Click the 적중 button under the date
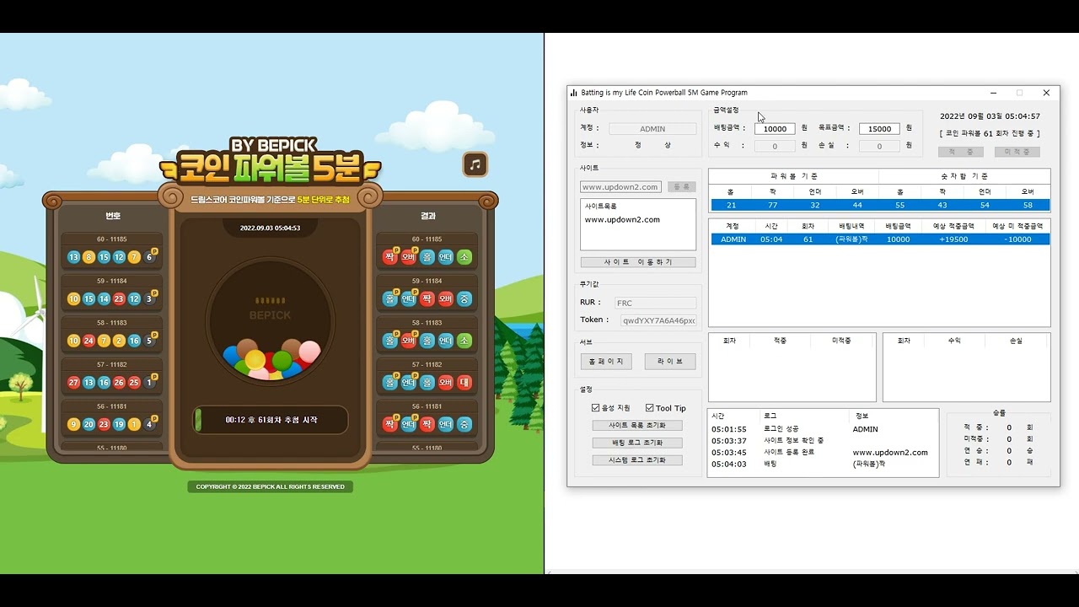 click(960, 152)
